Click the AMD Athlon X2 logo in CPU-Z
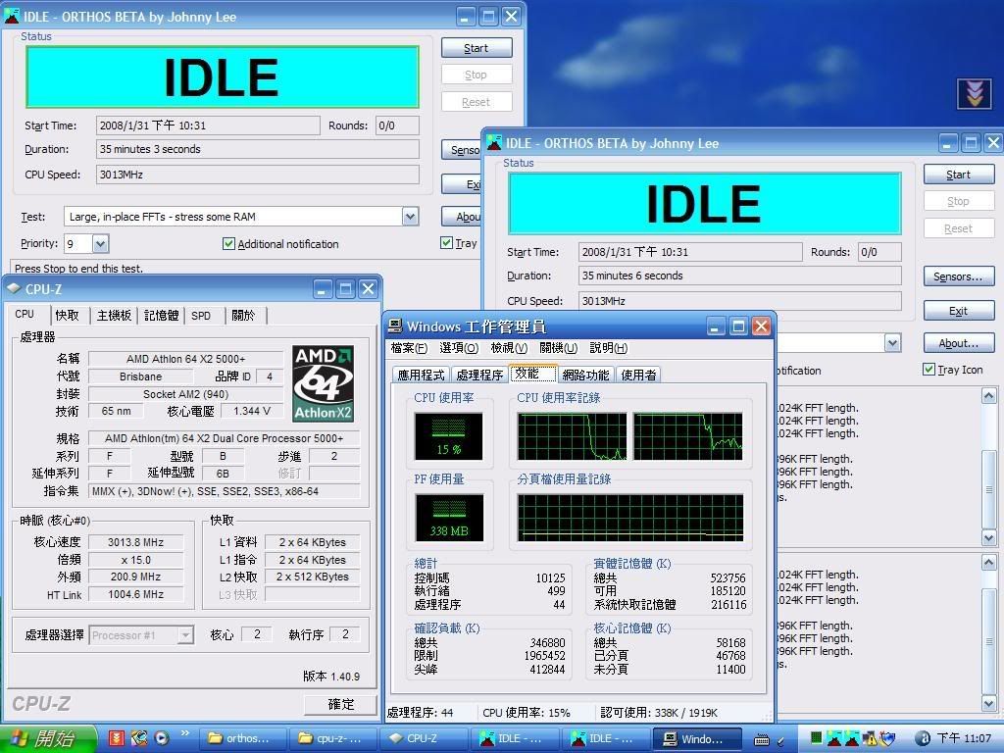Viewport: 1004px width, 753px height. 324,383
